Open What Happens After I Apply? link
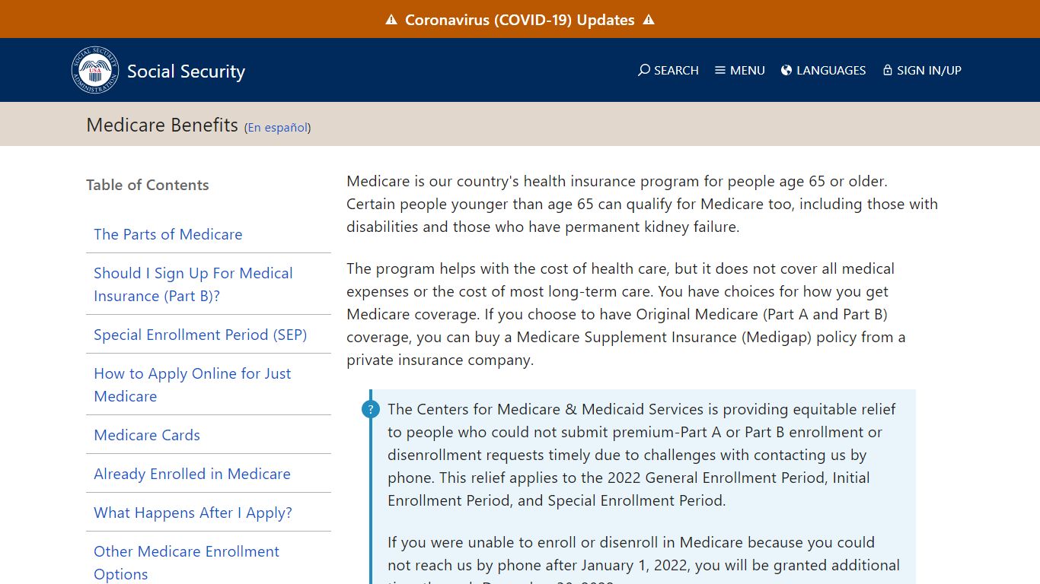 point(193,513)
